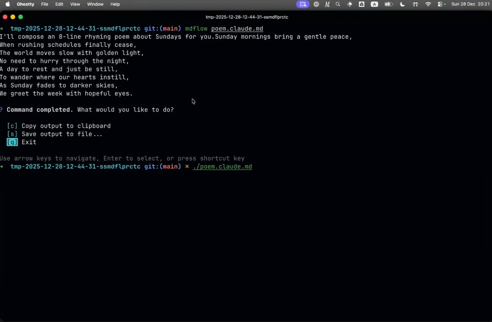Click 'Command completed.' prompt text
The width and height of the screenshot is (492, 322).
[x=40, y=110]
